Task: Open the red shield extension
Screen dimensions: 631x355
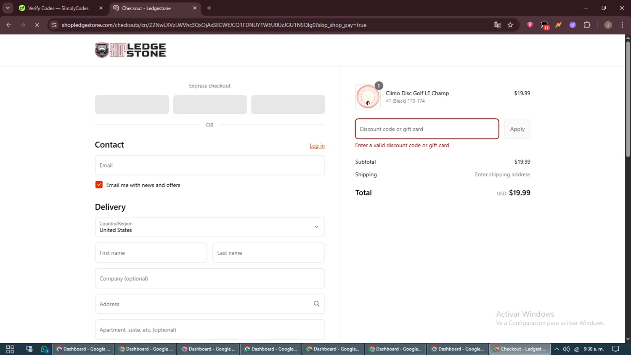Action: pos(530,25)
